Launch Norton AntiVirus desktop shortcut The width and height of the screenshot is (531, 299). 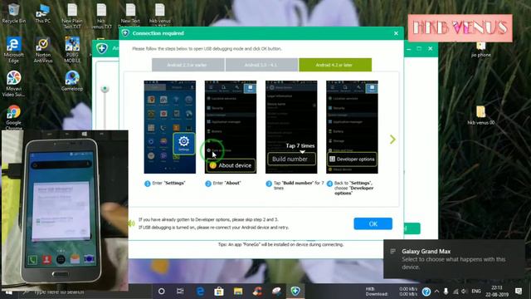tap(43, 50)
